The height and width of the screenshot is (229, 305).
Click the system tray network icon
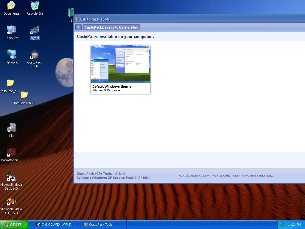coord(283,225)
